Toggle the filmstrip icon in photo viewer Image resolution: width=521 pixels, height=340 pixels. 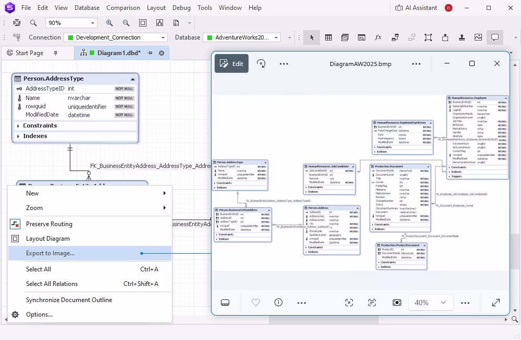tap(225, 303)
